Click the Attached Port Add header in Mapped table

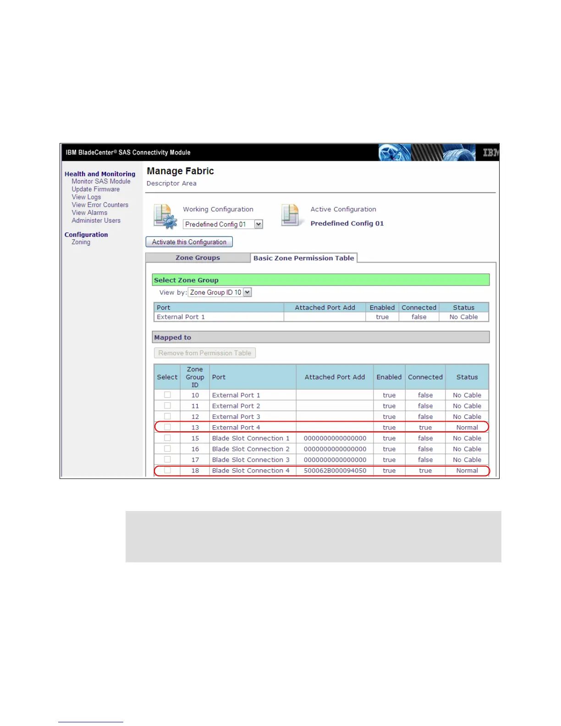(x=335, y=377)
